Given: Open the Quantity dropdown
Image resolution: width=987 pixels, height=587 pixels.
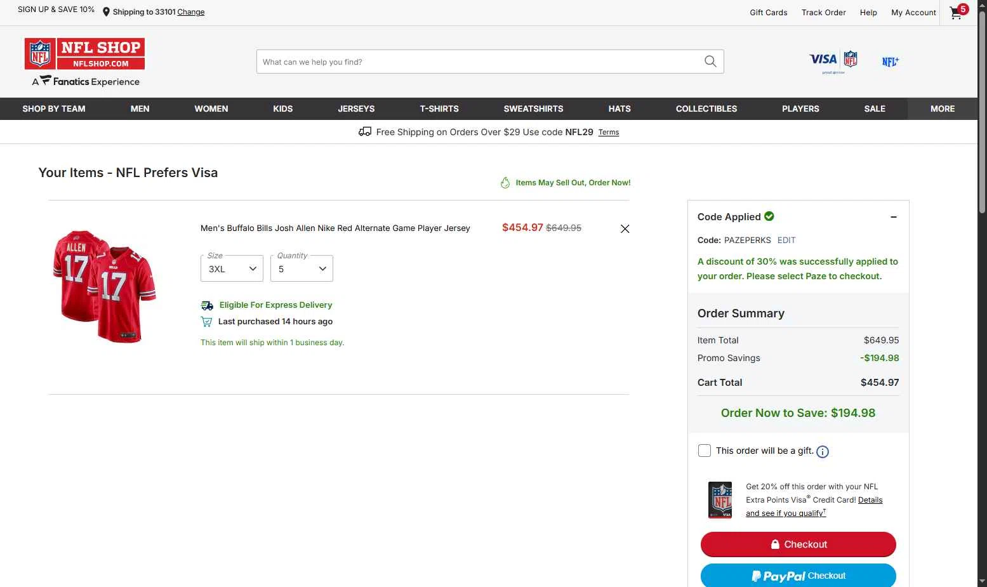Looking at the screenshot, I should click(x=301, y=268).
